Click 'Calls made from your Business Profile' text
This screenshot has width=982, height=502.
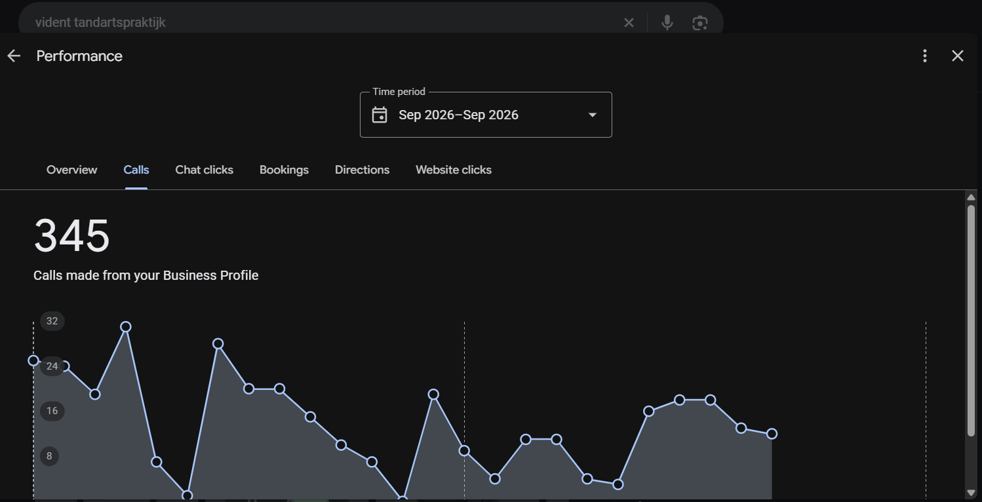coord(146,276)
